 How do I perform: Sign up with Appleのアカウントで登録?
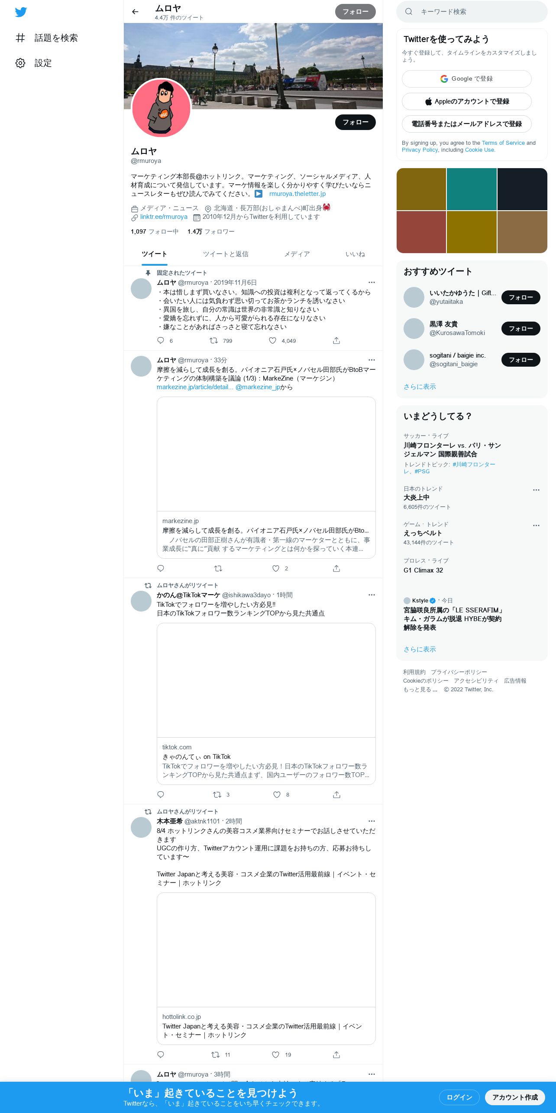pyautogui.click(x=467, y=101)
